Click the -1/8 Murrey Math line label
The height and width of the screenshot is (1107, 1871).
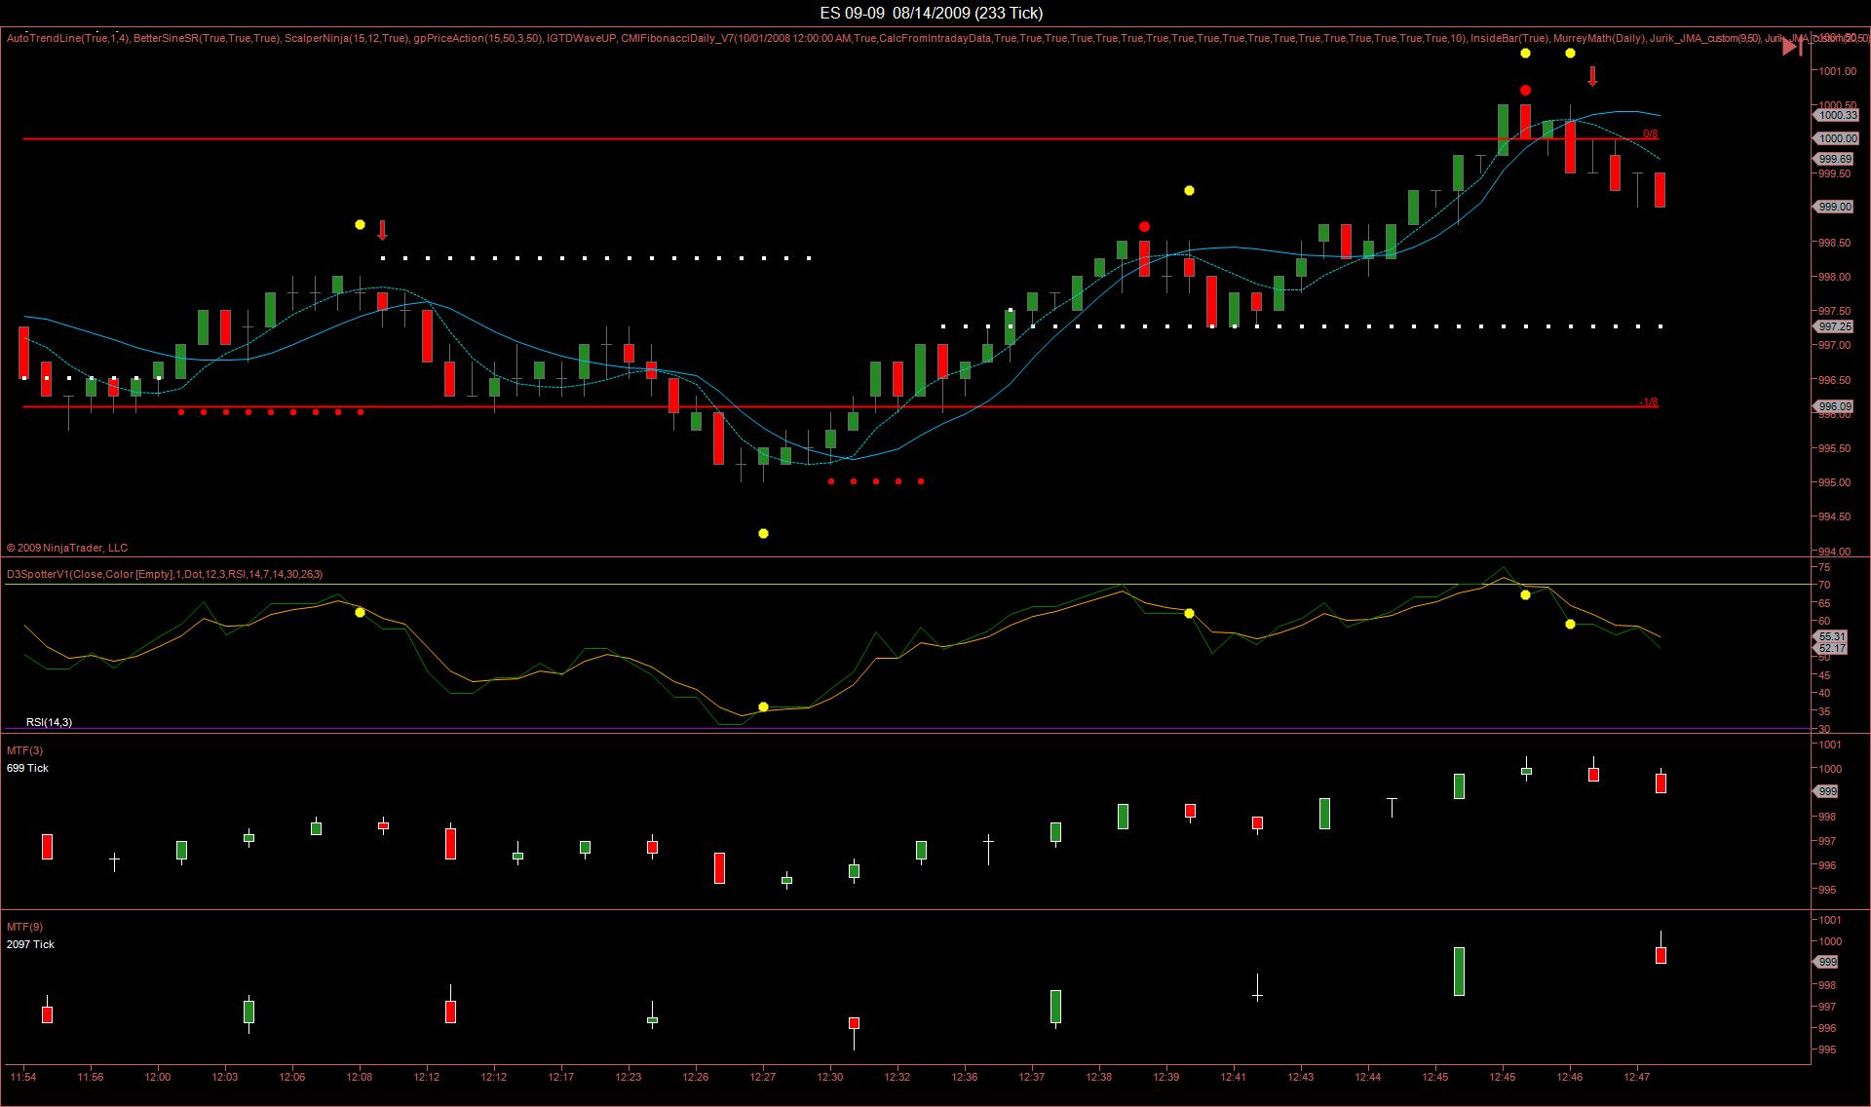[x=1648, y=401]
